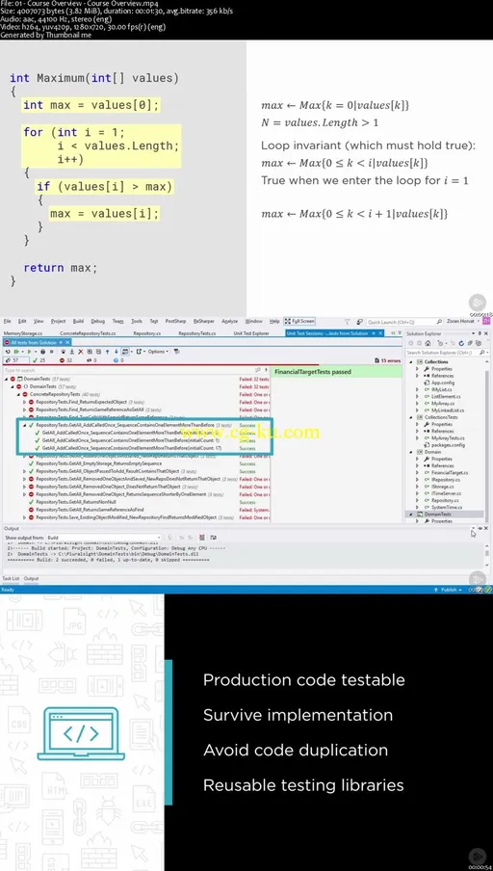Click the 15 errors indicator
Viewport: 493px width, 871px height.
click(x=387, y=360)
